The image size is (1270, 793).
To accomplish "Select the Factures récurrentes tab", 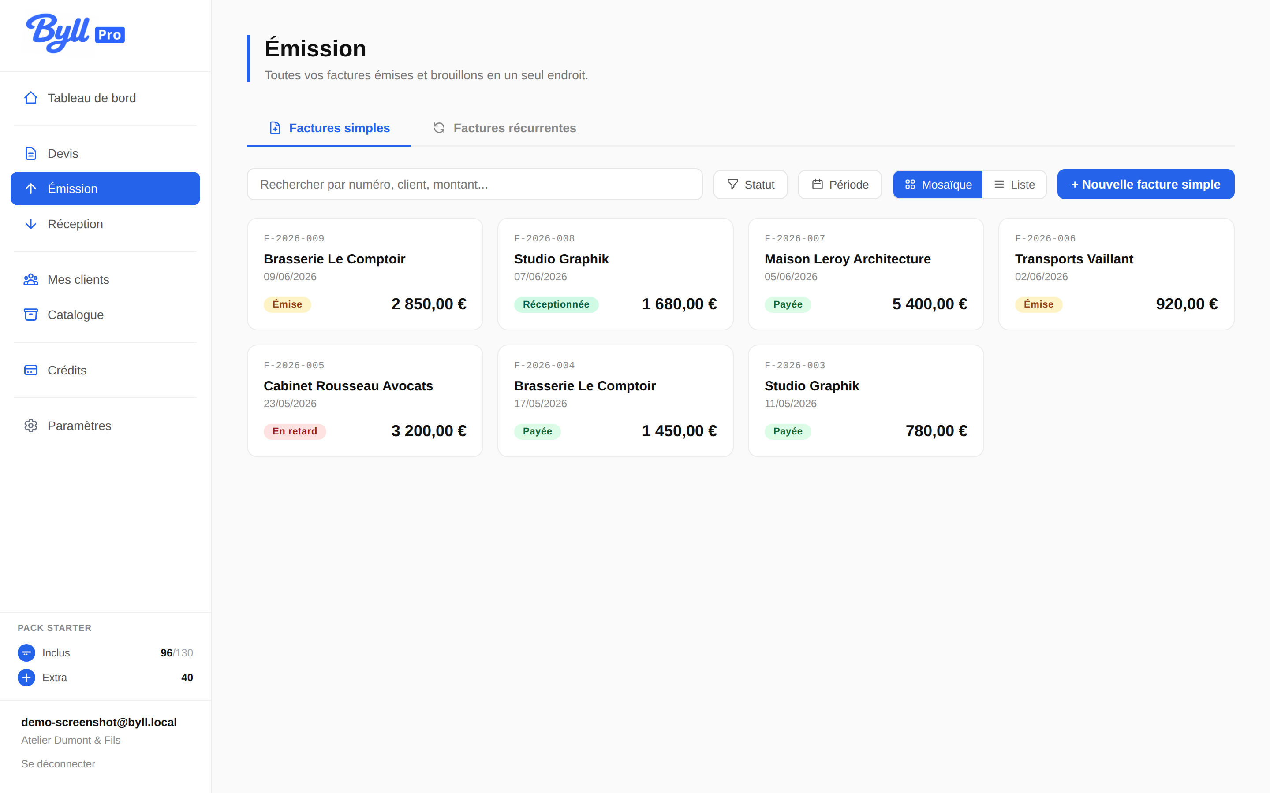I will 504,128.
